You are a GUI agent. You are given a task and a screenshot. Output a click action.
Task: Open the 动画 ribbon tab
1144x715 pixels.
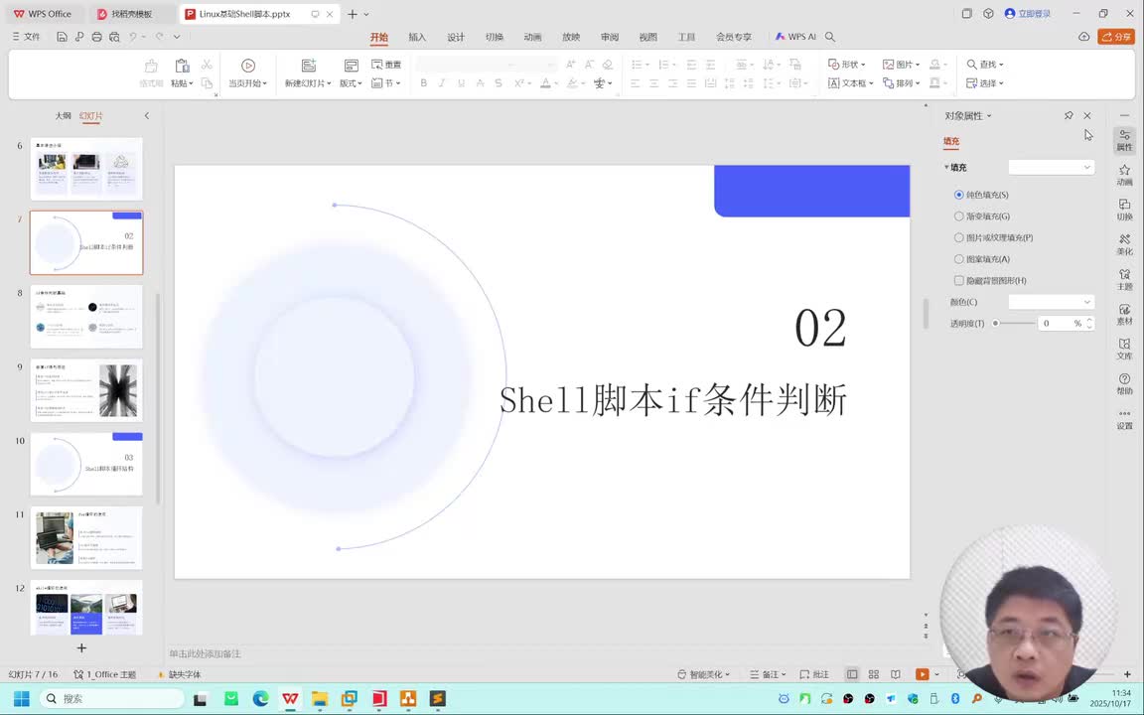[532, 37]
